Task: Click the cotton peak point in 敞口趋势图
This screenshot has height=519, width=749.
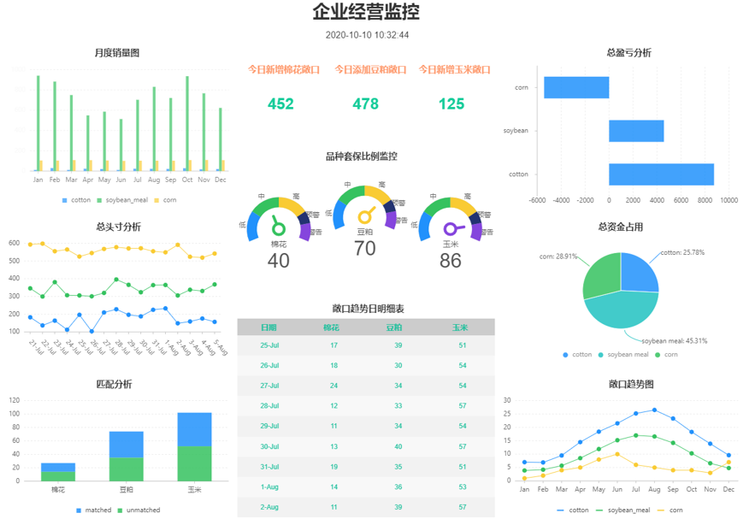Action: coord(654,410)
